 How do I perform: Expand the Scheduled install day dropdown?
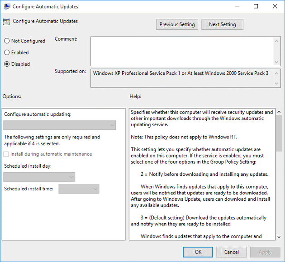point(39,177)
